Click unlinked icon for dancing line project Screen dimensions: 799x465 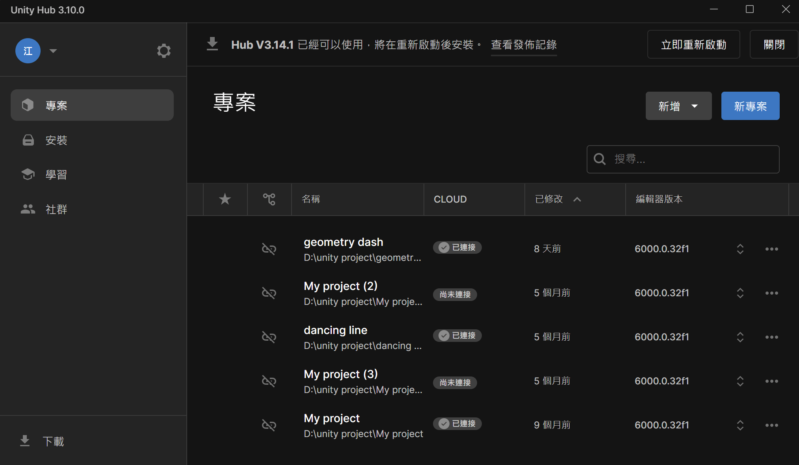click(269, 337)
